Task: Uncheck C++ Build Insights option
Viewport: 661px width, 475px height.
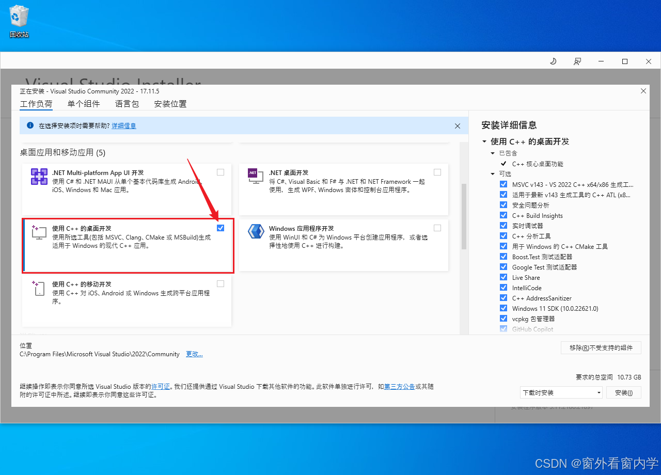Action: click(x=503, y=215)
